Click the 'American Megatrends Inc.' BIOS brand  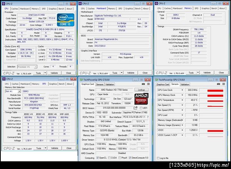107,39
